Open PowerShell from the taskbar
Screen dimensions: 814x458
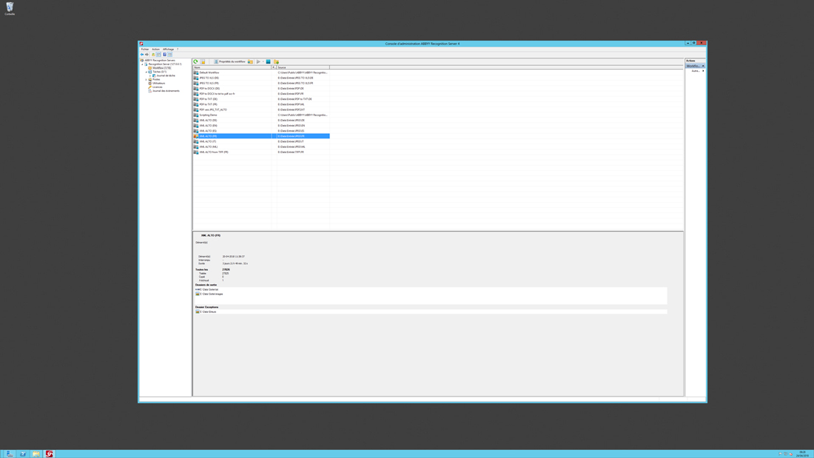23,454
